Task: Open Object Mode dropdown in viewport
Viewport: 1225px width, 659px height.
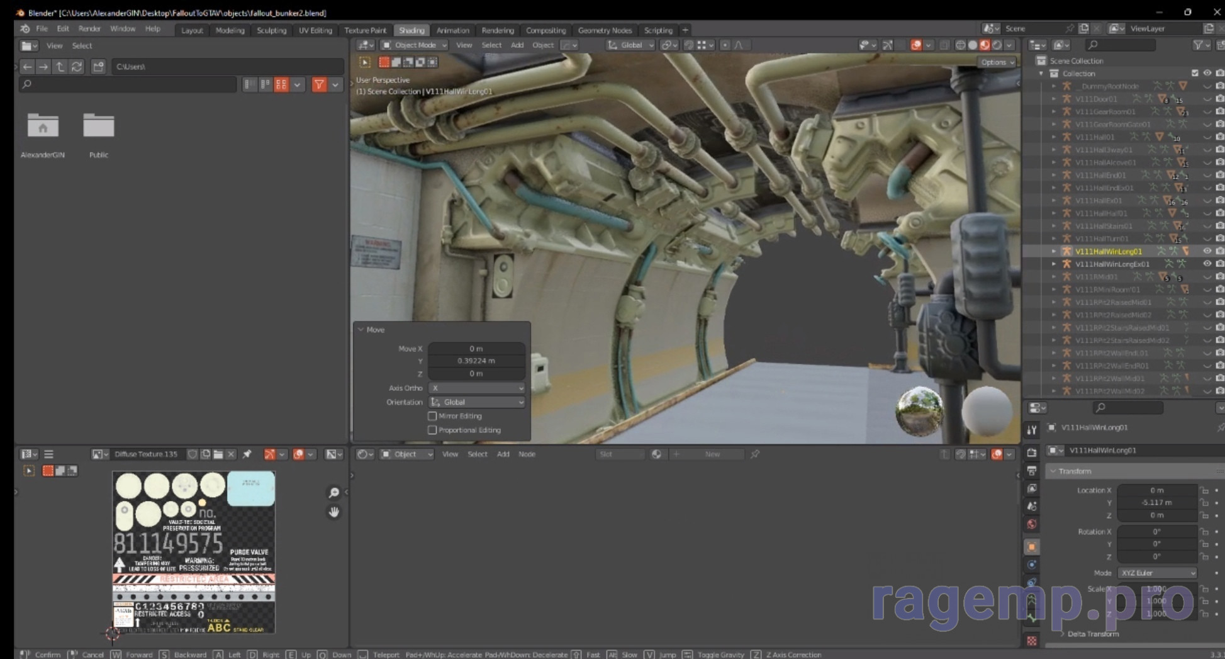Action: coord(415,45)
